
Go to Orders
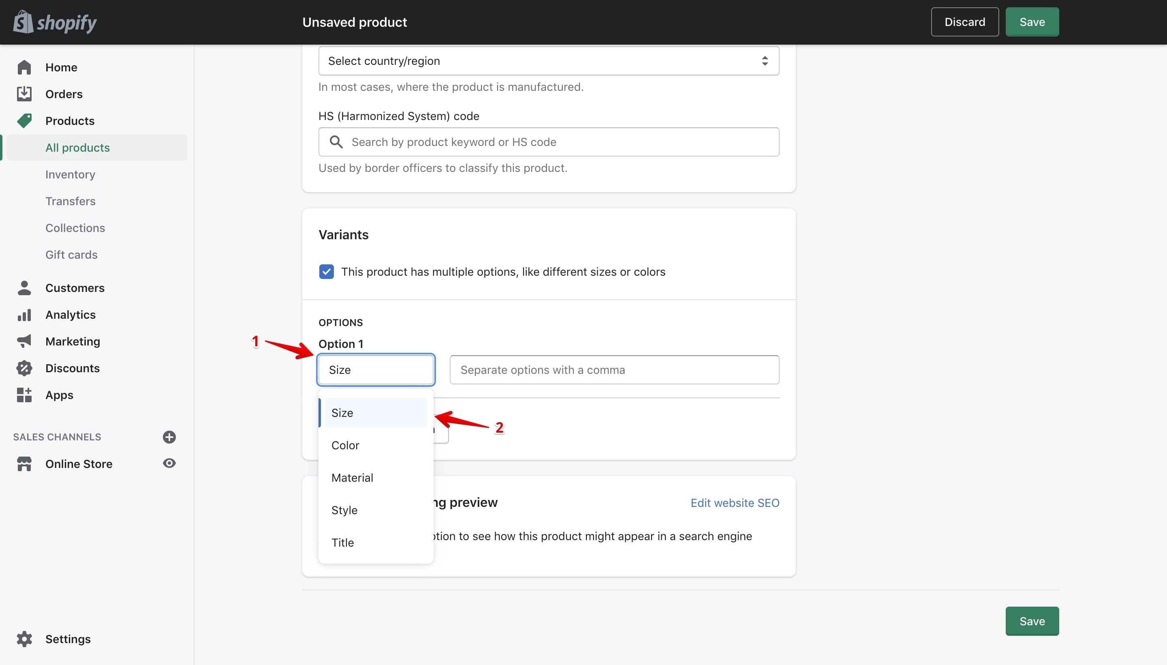[64, 94]
